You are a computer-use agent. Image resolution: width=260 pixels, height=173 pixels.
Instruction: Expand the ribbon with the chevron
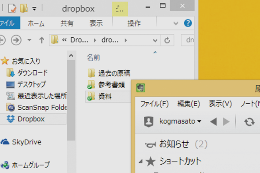[x=176, y=23]
